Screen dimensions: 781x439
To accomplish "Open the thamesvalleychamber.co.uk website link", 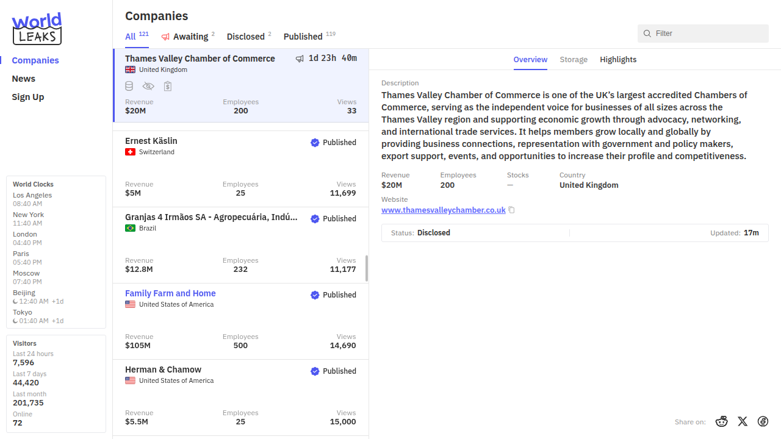I will click(443, 210).
